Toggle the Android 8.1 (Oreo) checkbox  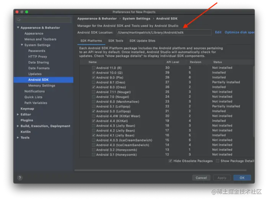point(93,82)
